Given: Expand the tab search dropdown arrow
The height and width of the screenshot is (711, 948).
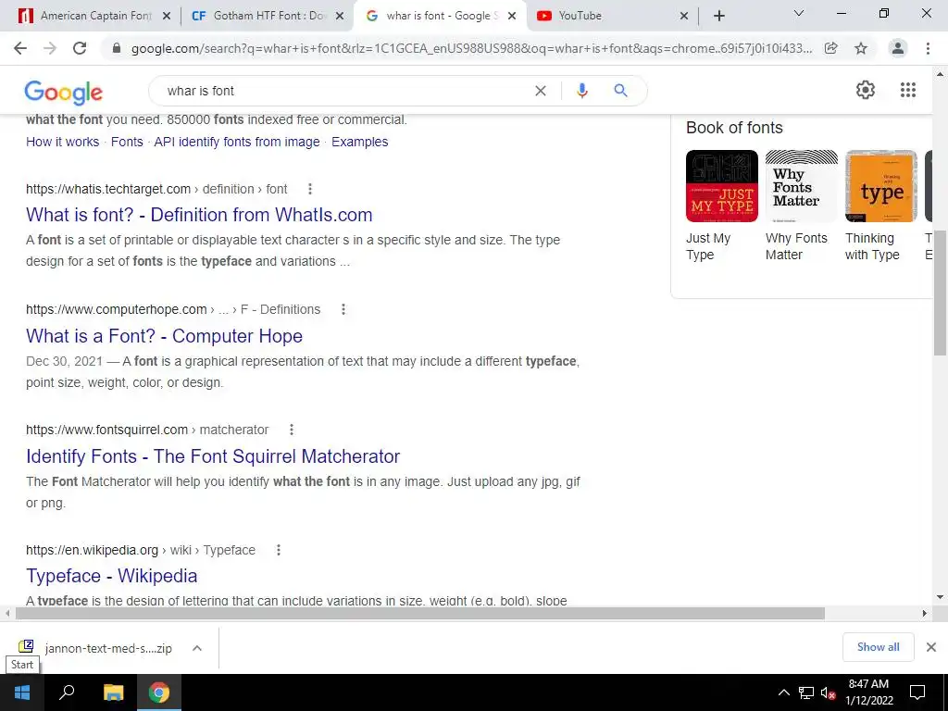Looking at the screenshot, I should 799,13.
